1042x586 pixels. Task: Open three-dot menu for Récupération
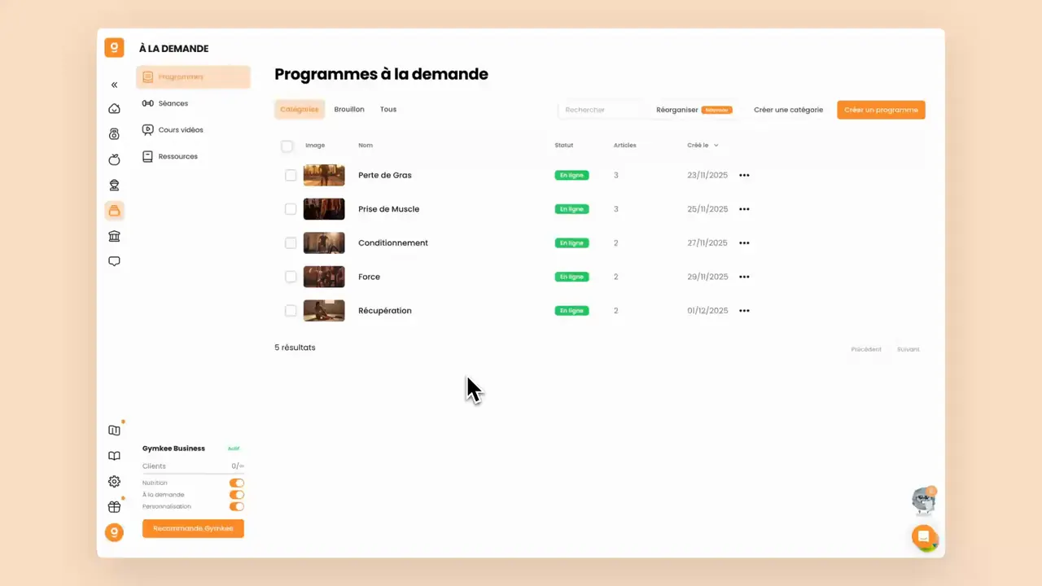744,311
